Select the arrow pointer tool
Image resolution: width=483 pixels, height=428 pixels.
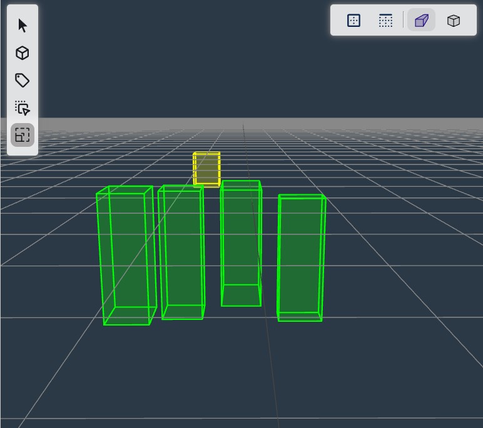coord(23,26)
